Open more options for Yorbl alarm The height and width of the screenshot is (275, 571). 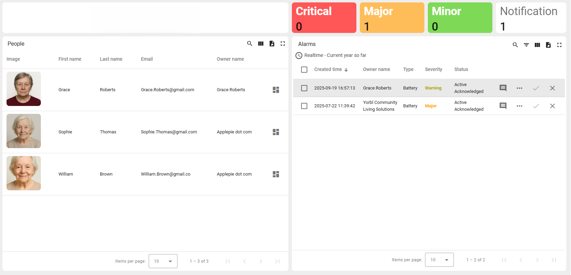click(x=519, y=106)
